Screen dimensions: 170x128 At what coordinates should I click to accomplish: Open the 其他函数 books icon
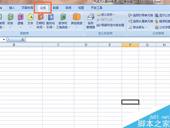pos(76,17)
